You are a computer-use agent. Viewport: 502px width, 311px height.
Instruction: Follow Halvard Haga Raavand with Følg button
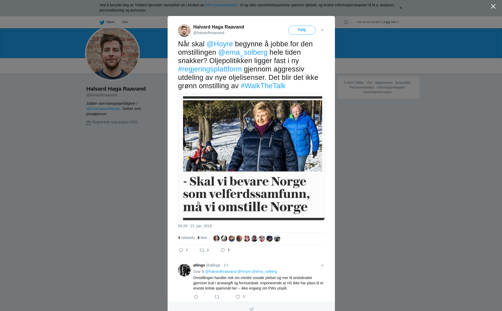pyautogui.click(x=302, y=30)
